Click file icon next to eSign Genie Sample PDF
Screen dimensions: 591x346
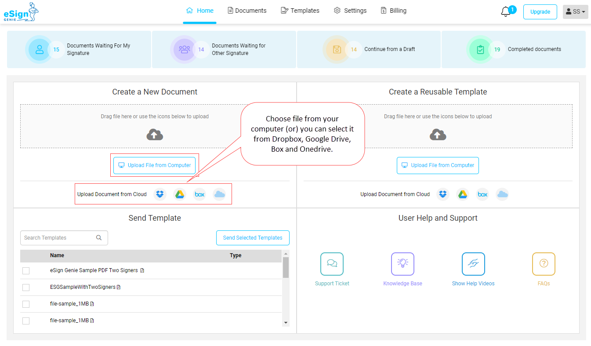click(142, 270)
